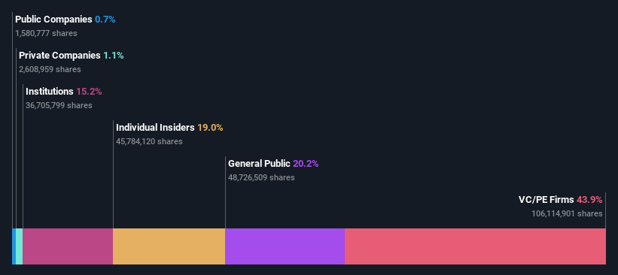
Task: Click the Private Companies label
Action: (x=59, y=56)
